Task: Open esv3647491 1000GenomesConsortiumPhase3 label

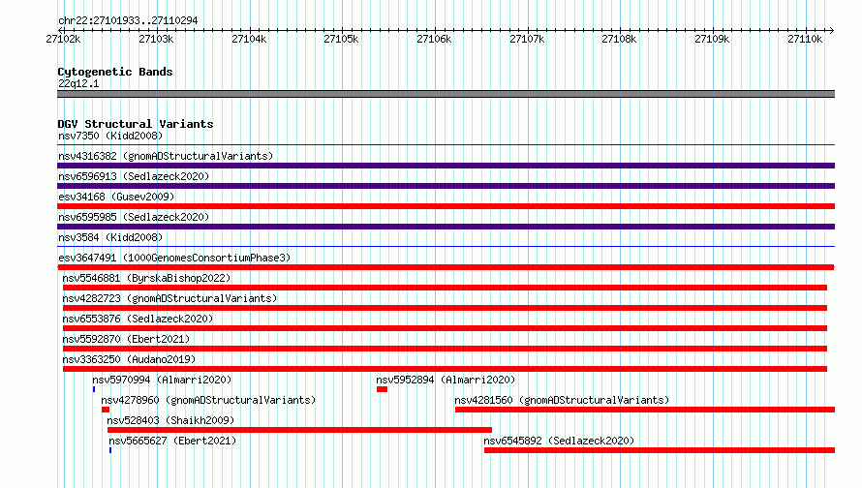Action: click(174, 258)
